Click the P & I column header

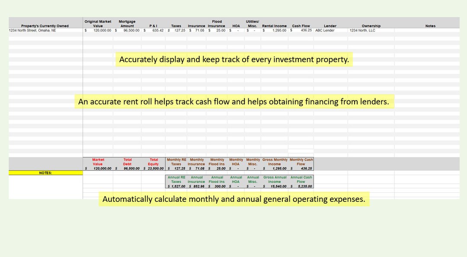154,26
